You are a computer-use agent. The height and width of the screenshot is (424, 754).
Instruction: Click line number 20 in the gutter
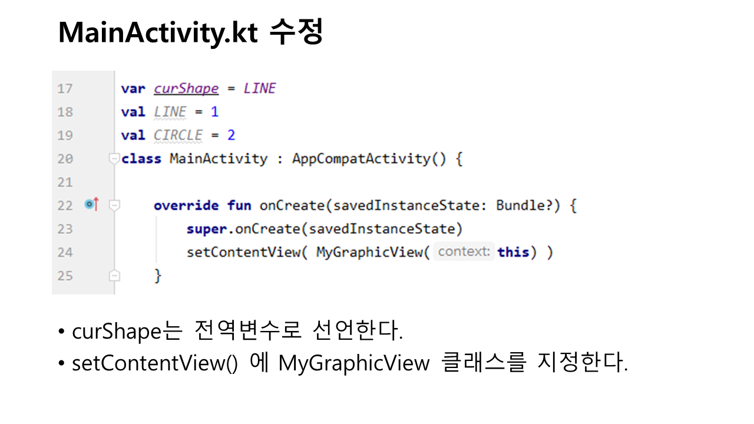[x=65, y=159]
